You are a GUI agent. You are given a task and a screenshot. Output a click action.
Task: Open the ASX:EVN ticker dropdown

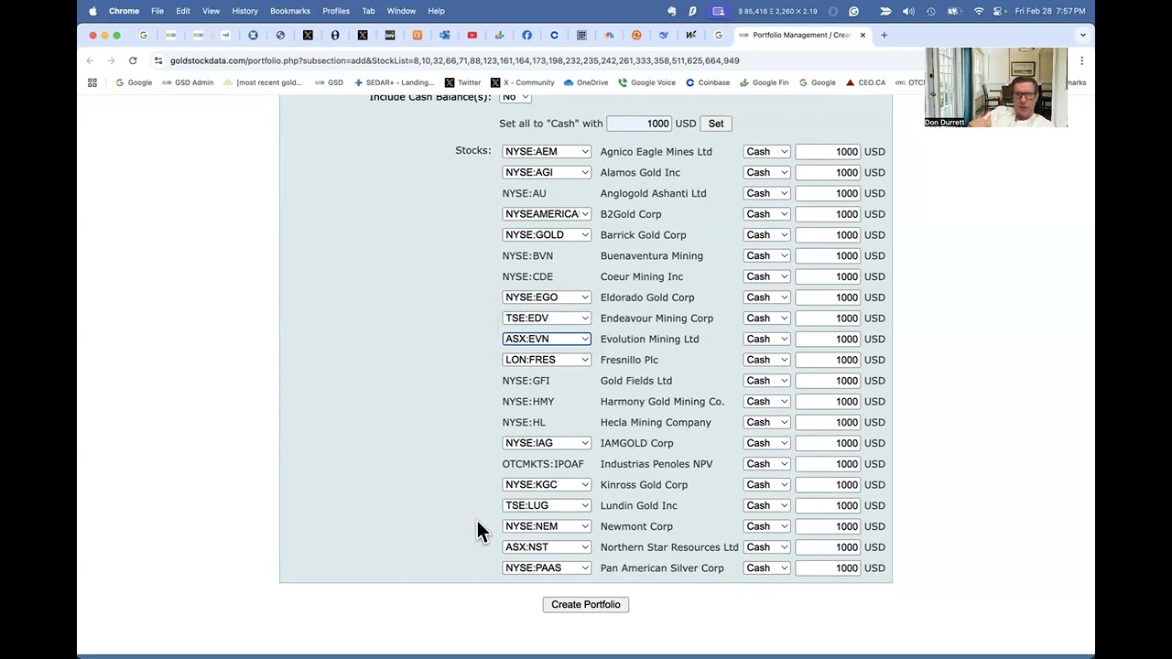[547, 339]
